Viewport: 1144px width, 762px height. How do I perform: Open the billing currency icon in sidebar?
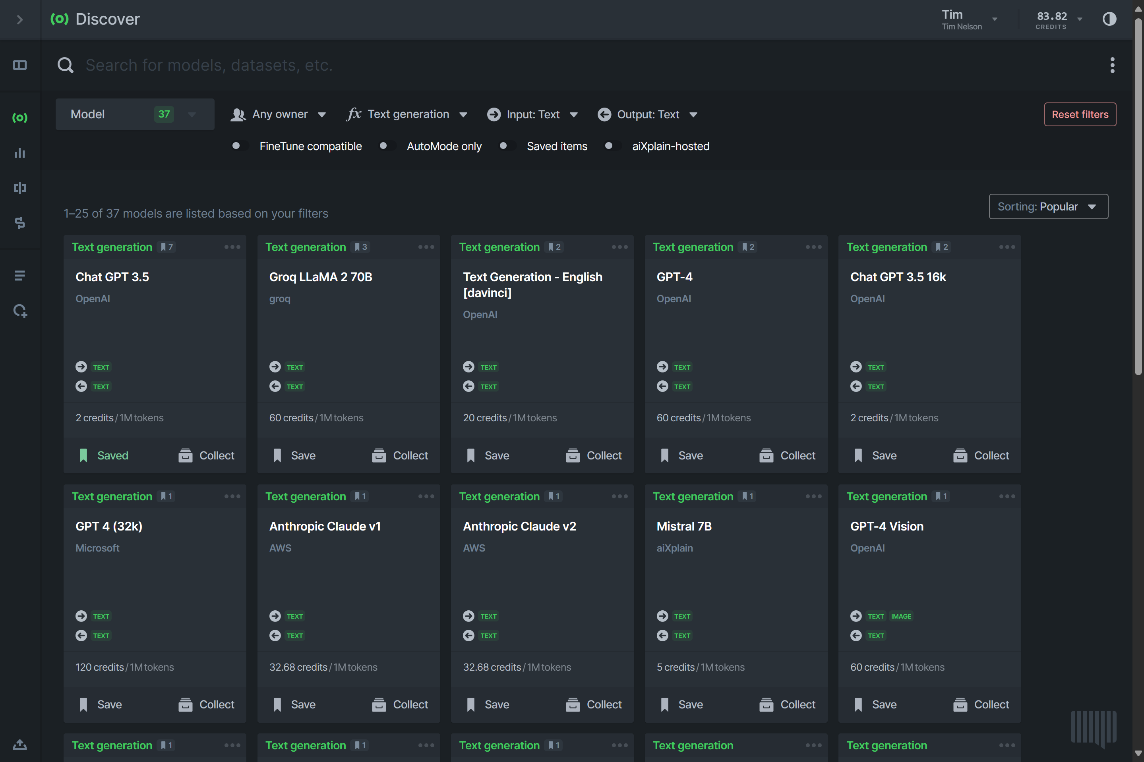click(19, 223)
